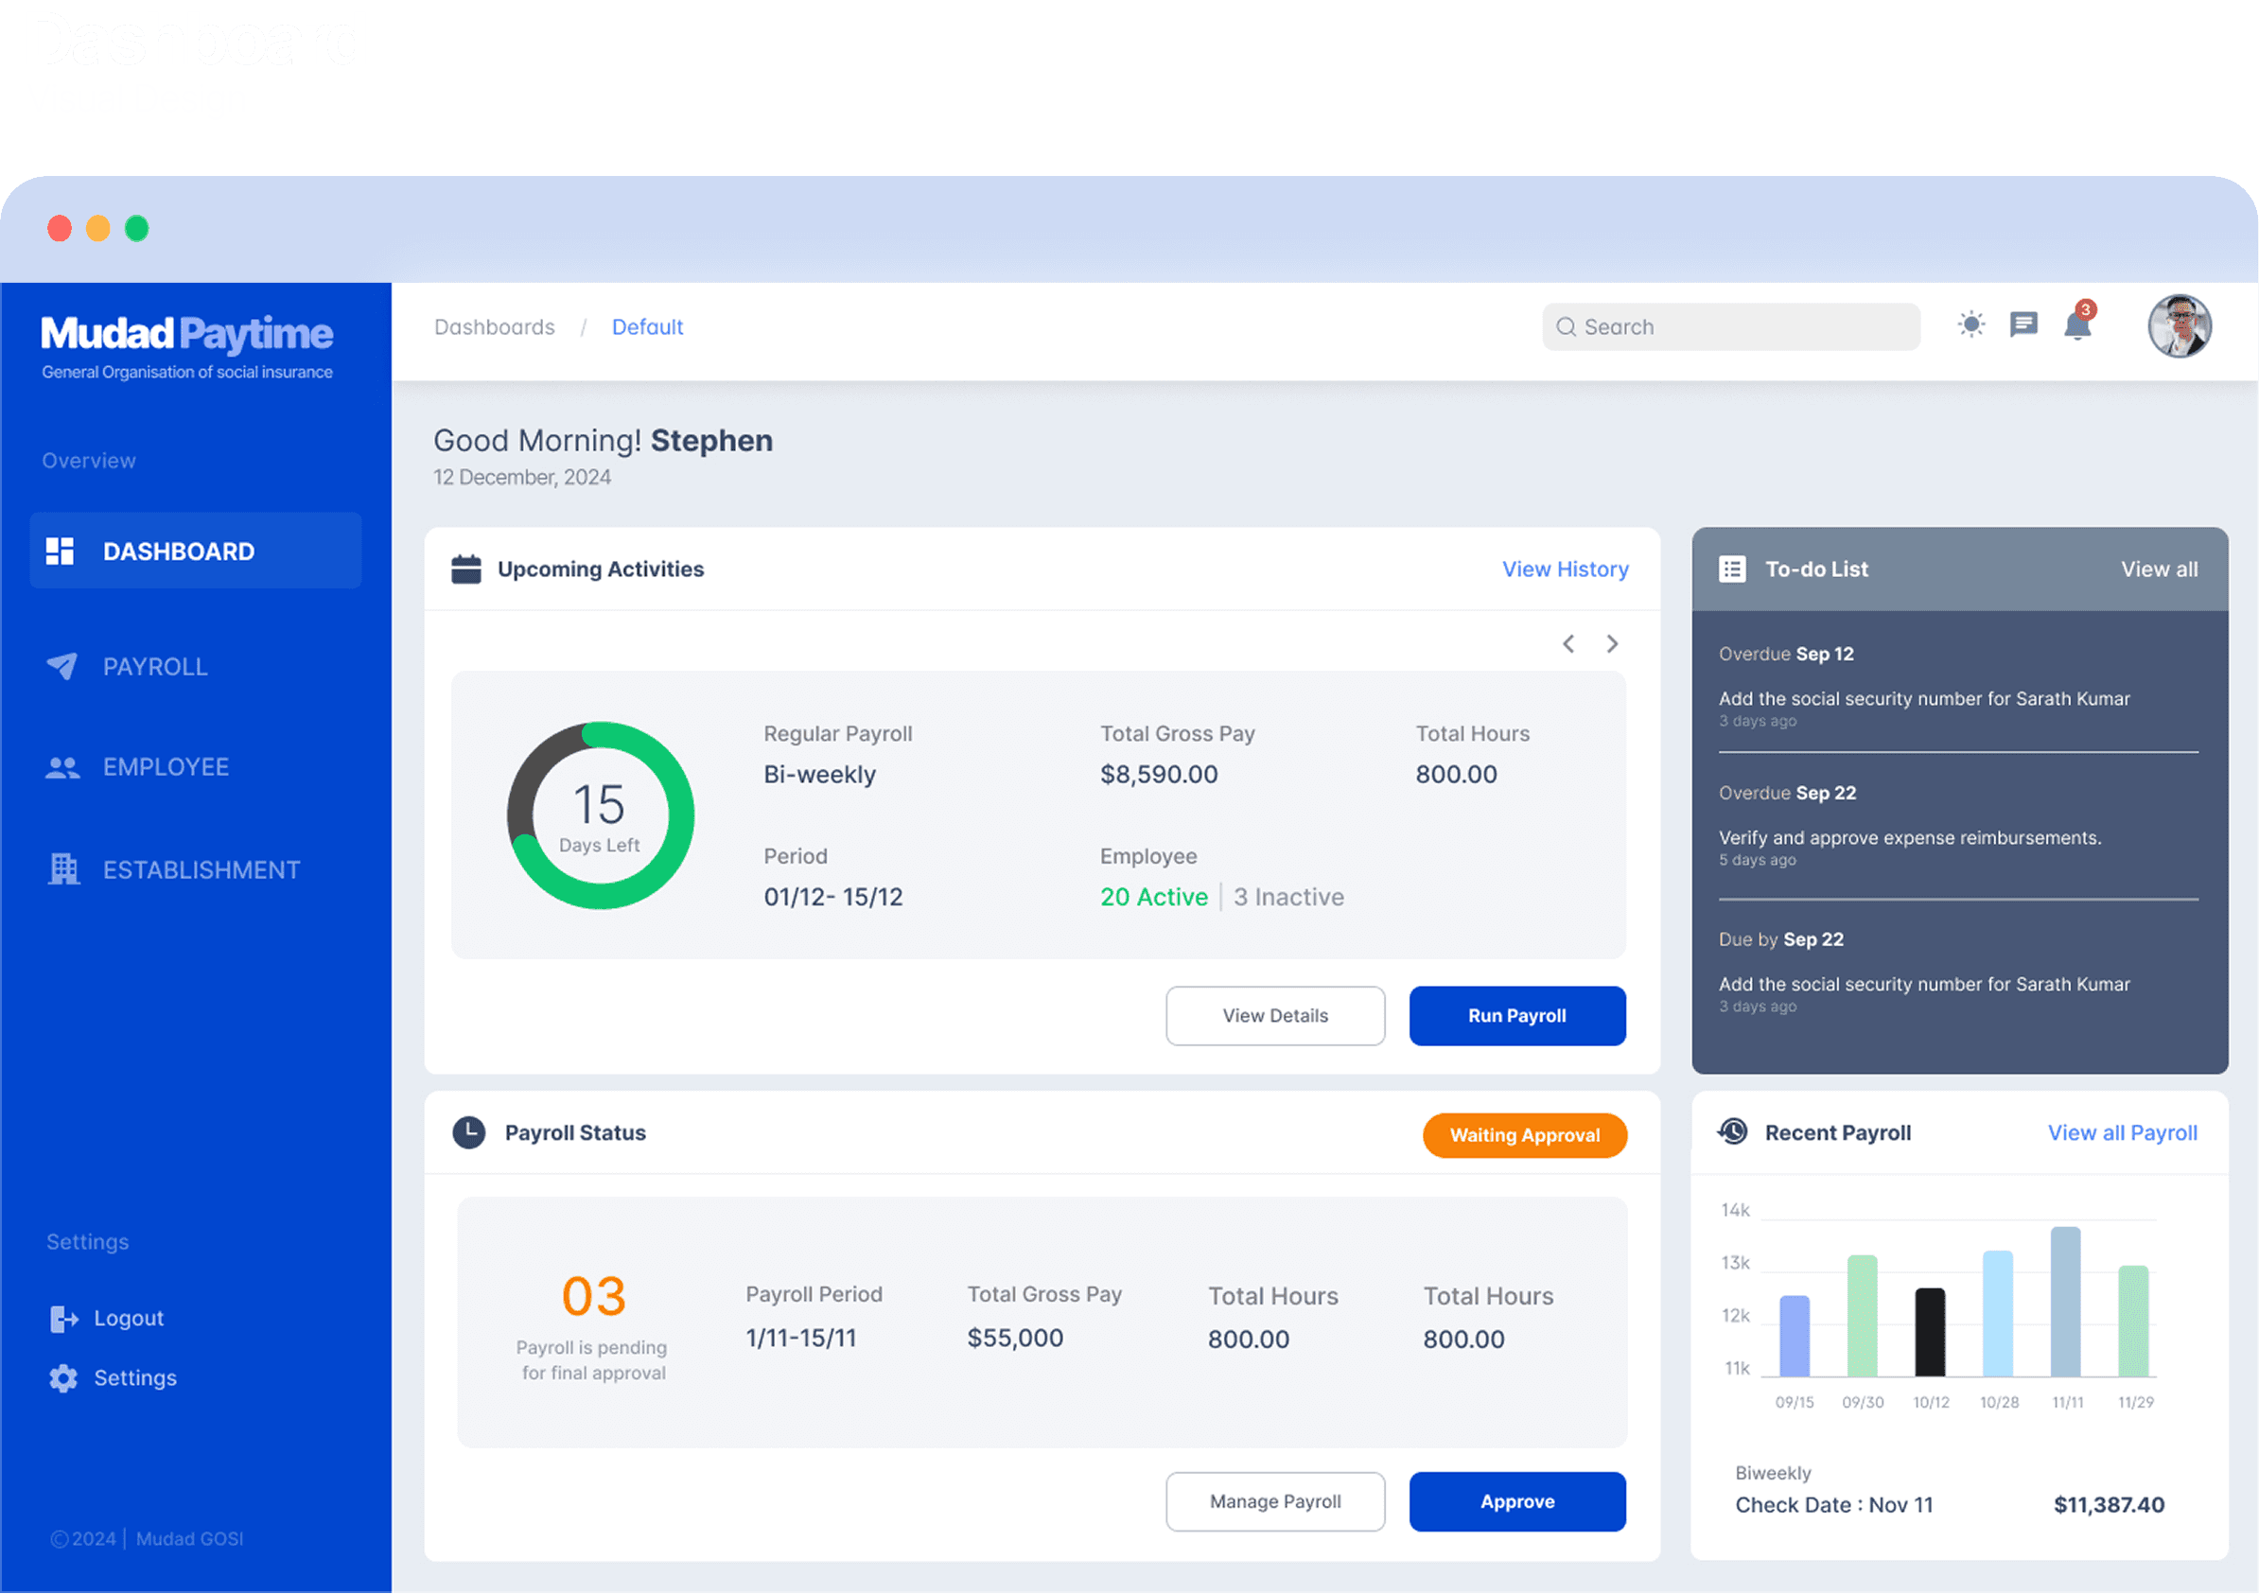Click the View History link

click(1565, 569)
